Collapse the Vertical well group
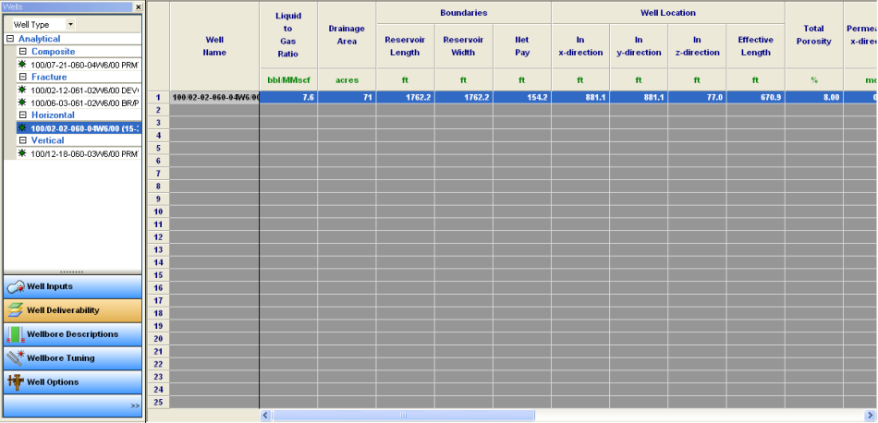The width and height of the screenshot is (878, 423). (23, 140)
